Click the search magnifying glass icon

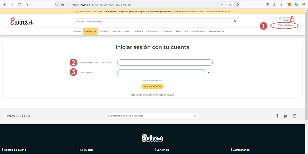click(235, 21)
